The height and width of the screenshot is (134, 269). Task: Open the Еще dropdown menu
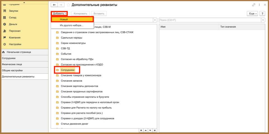pyautogui.click(x=252, y=14)
